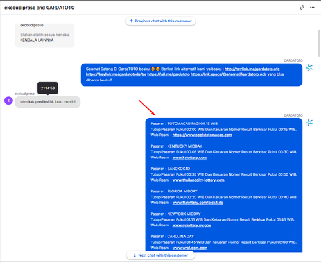321x263 pixels.
Task: Click GARDATOTO avatar beside welcome message
Action: pyautogui.click(x=309, y=67)
